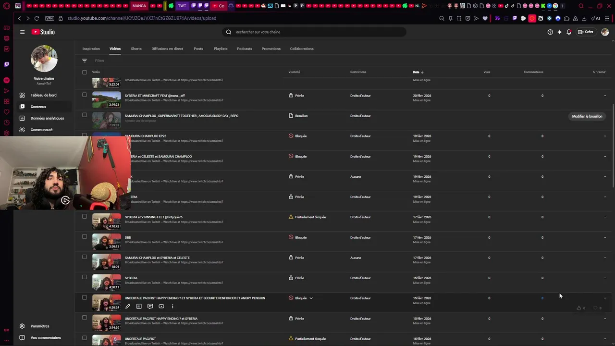Check the box for UNDERTALE PACIFIST HAPPY ENDING ? et SYBERIA

pyautogui.click(x=85, y=318)
